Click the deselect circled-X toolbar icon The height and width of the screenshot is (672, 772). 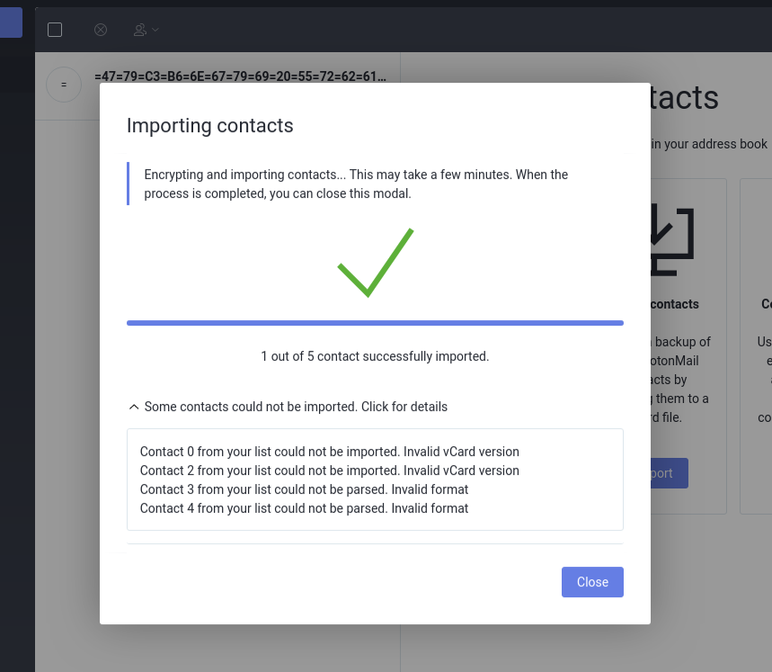pos(100,29)
